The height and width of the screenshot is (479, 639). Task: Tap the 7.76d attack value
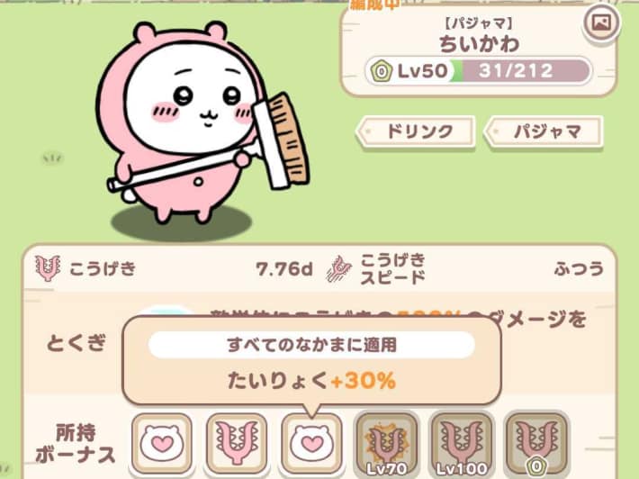[x=284, y=268]
